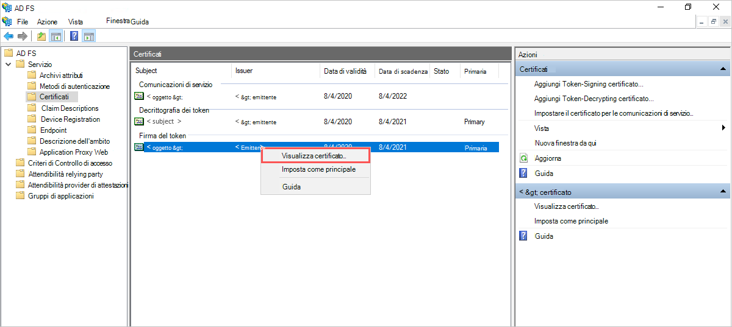
Task: Click Impostare il certificato per le comunicazioni di servizio
Action: (614, 113)
